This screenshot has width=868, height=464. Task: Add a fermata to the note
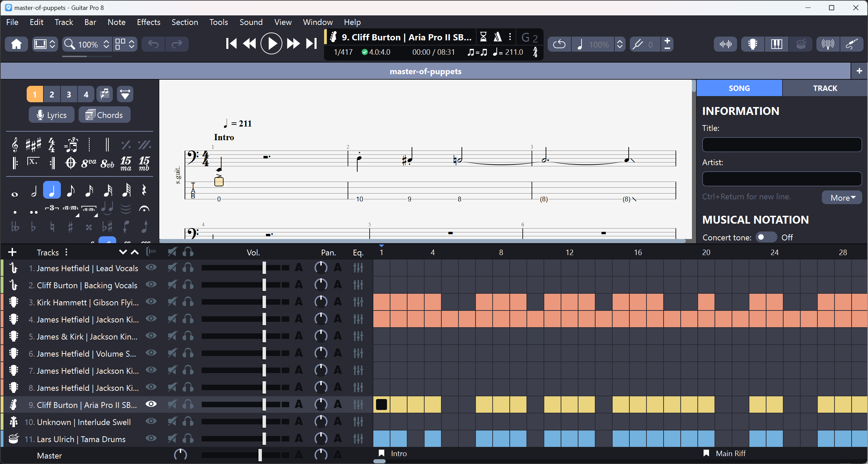point(144,208)
